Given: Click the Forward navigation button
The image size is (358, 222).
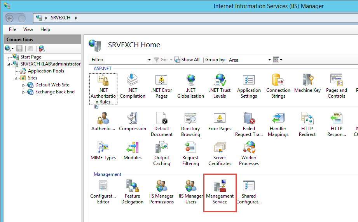Looking at the screenshot, I should coord(22,18).
